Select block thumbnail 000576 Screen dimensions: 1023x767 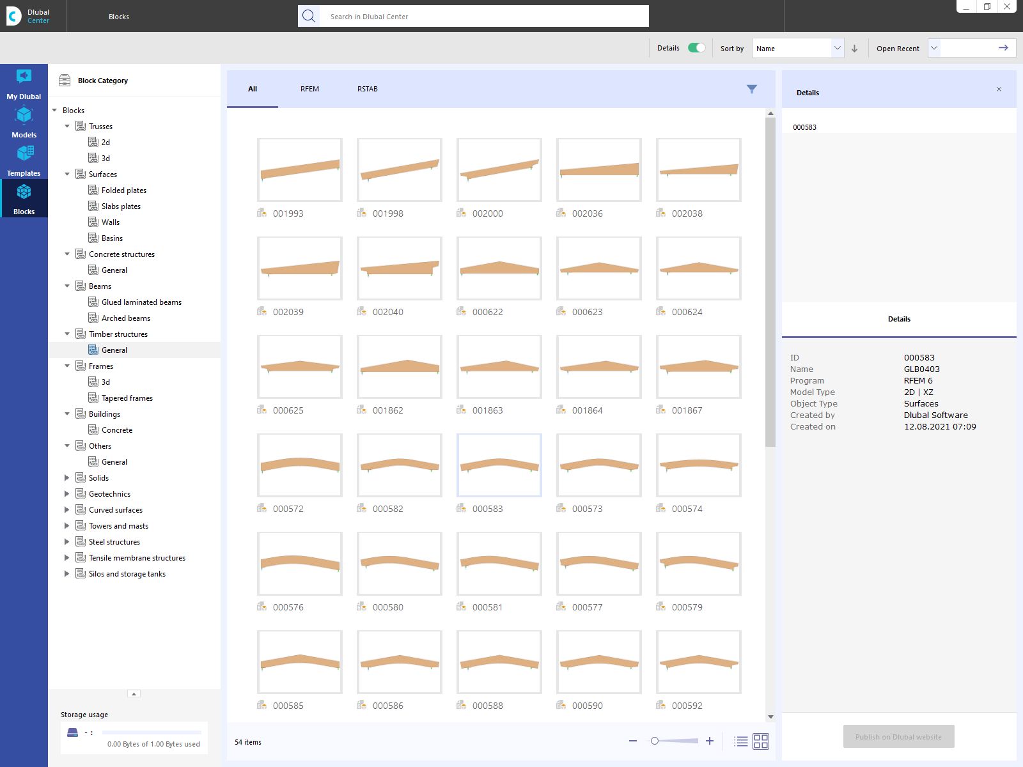(x=299, y=564)
